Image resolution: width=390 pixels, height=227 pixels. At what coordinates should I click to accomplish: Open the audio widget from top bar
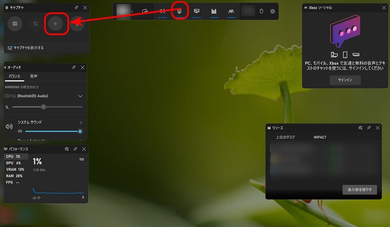pyautogui.click(x=162, y=11)
